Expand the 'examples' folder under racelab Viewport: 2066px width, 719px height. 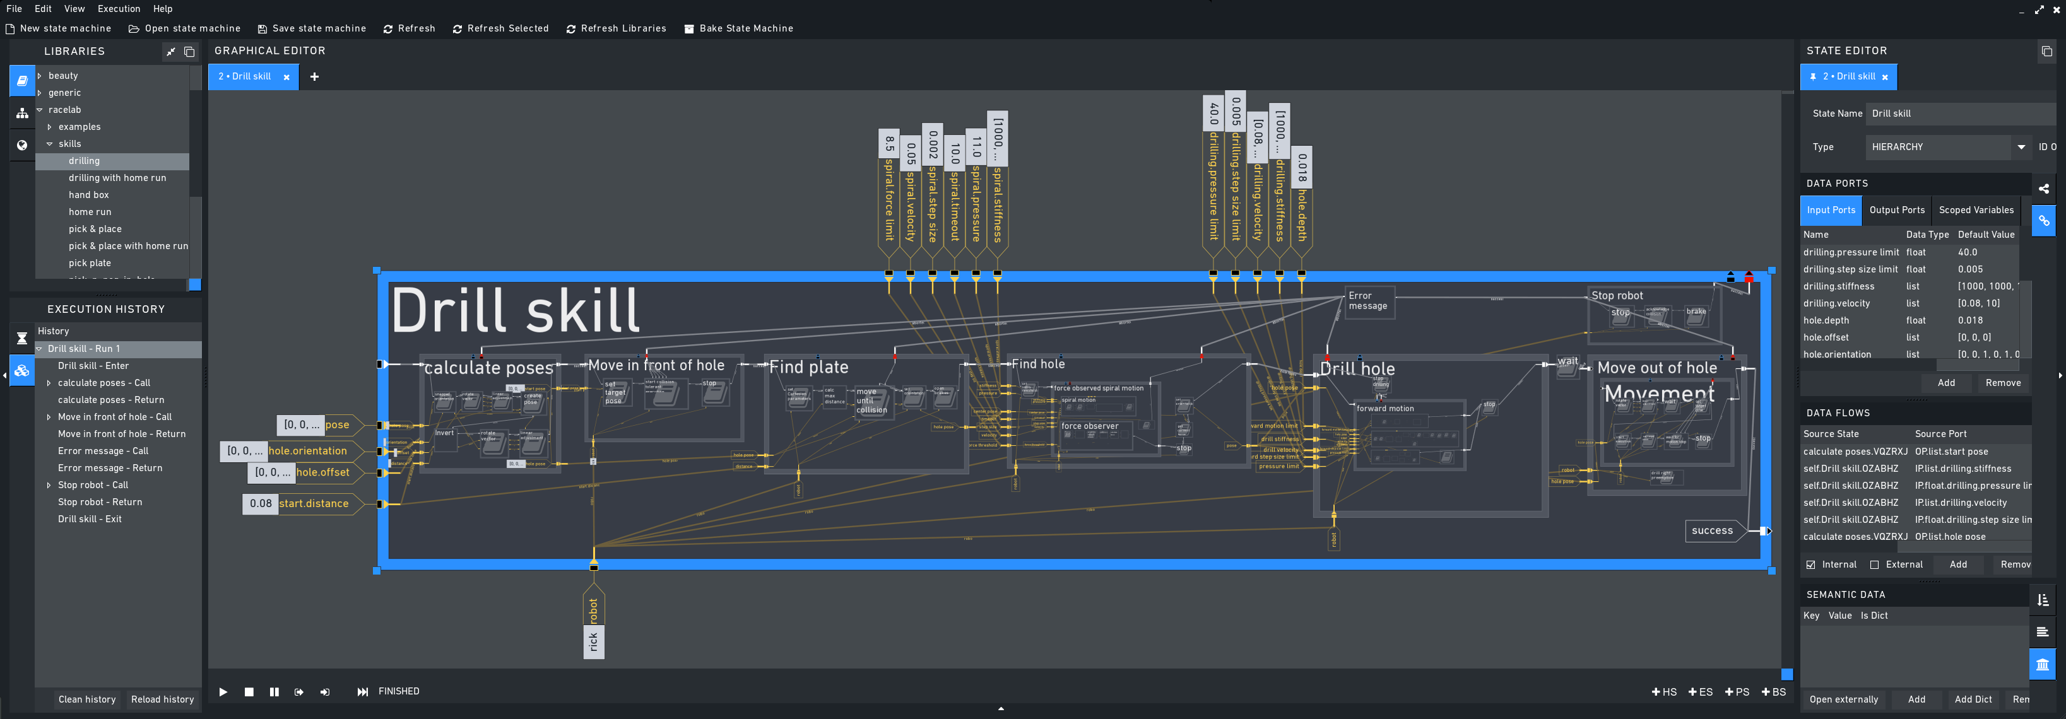pyautogui.click(x=50, y=127)
